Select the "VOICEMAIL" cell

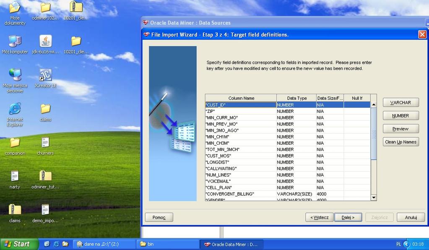point(241,181)
